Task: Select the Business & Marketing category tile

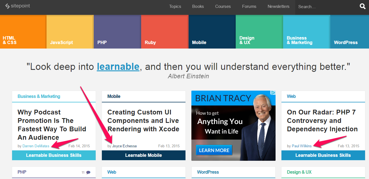Action: [x=306, y=32]
